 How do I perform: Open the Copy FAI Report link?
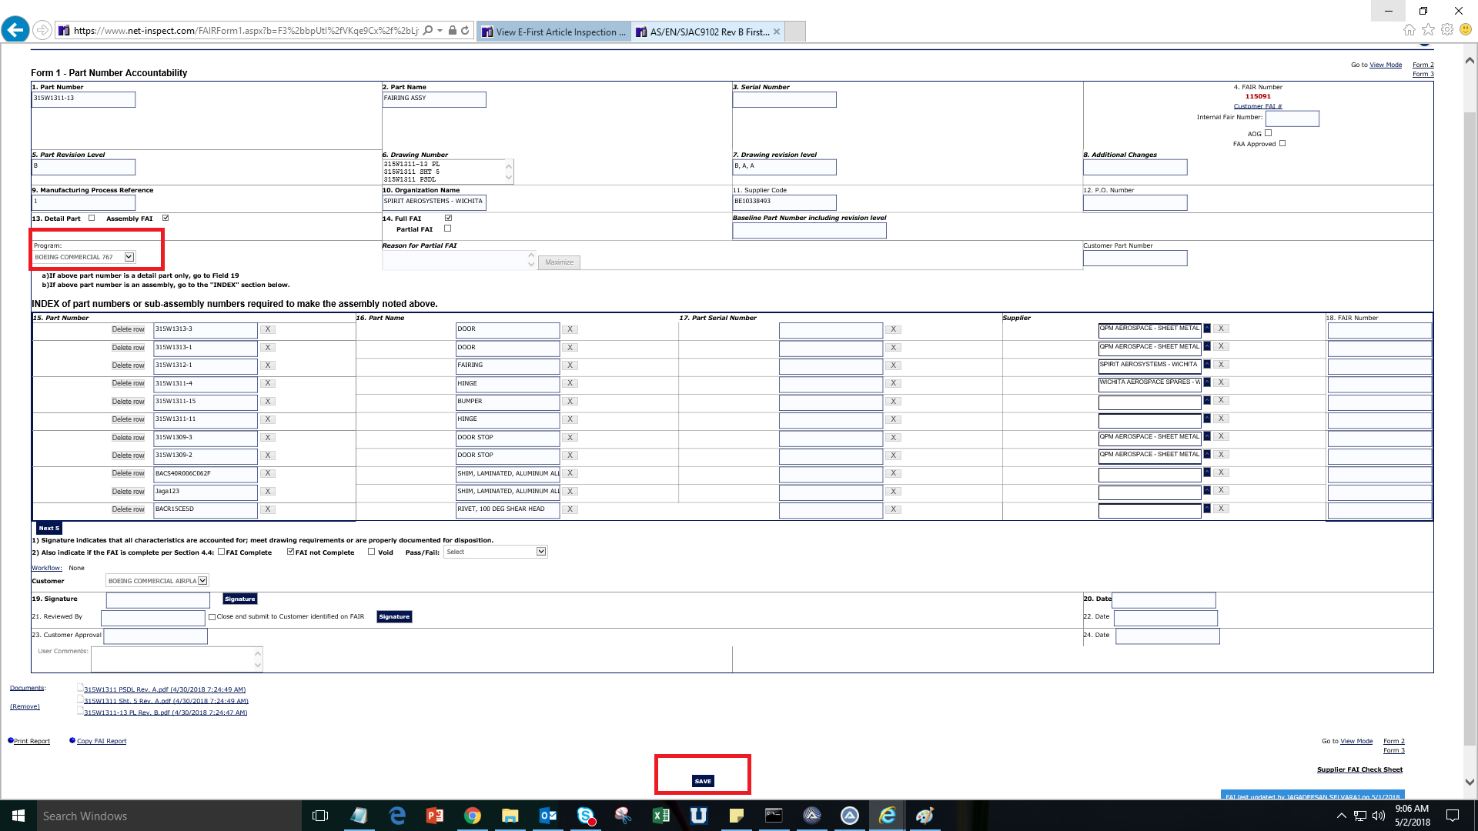click(101, 741)
